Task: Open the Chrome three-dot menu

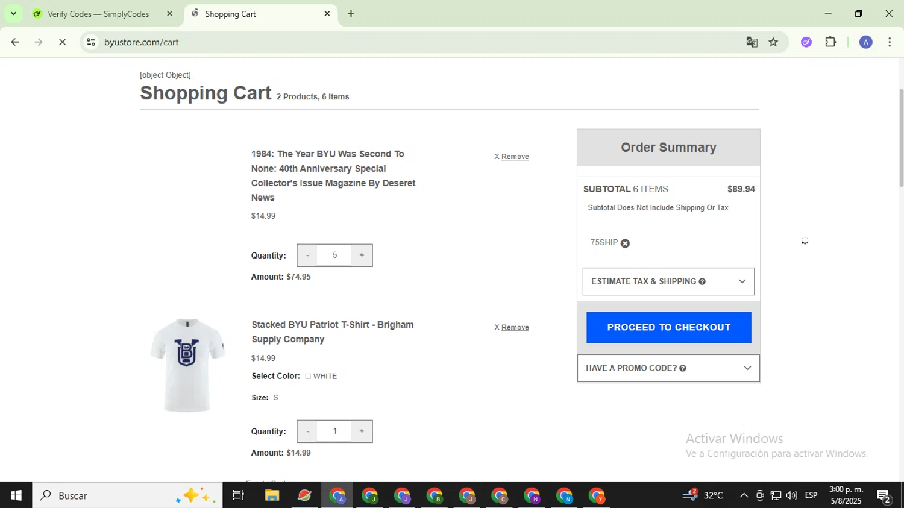Action: tap(890, 42)
